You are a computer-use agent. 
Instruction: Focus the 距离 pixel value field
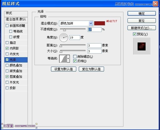coord(95,46)
